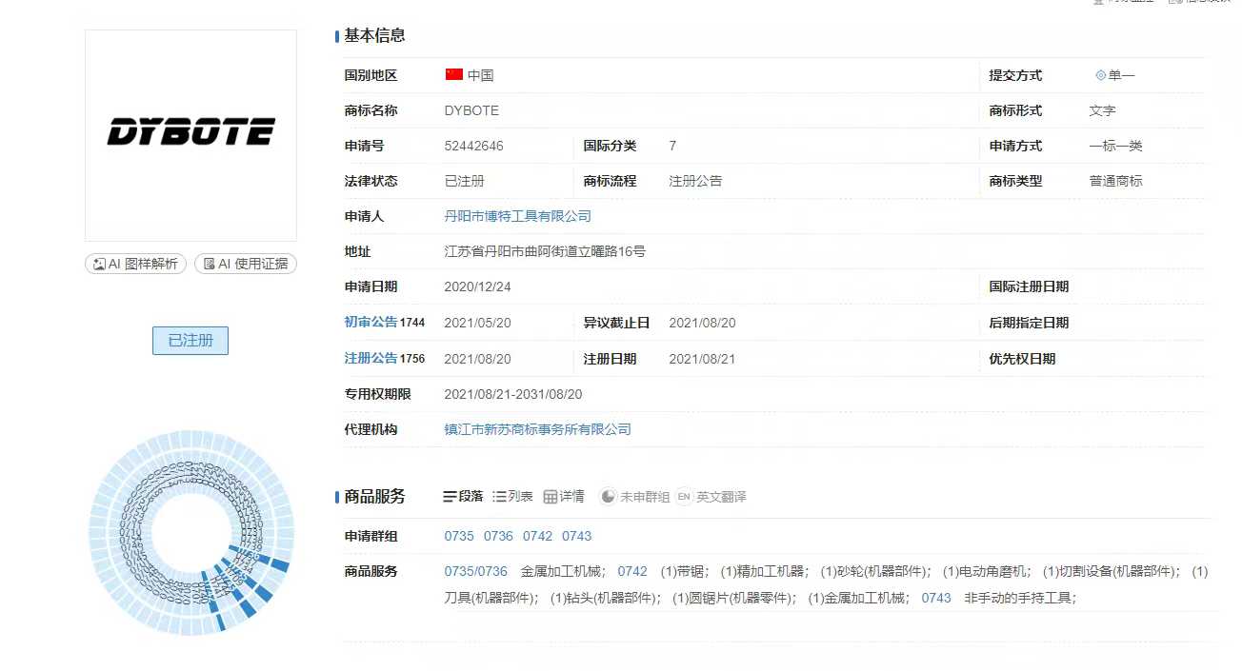This screenshot has width=1242, height=671.
Task: Open group 0735 in 申请群组 row
Action: (x=459, y=536)
